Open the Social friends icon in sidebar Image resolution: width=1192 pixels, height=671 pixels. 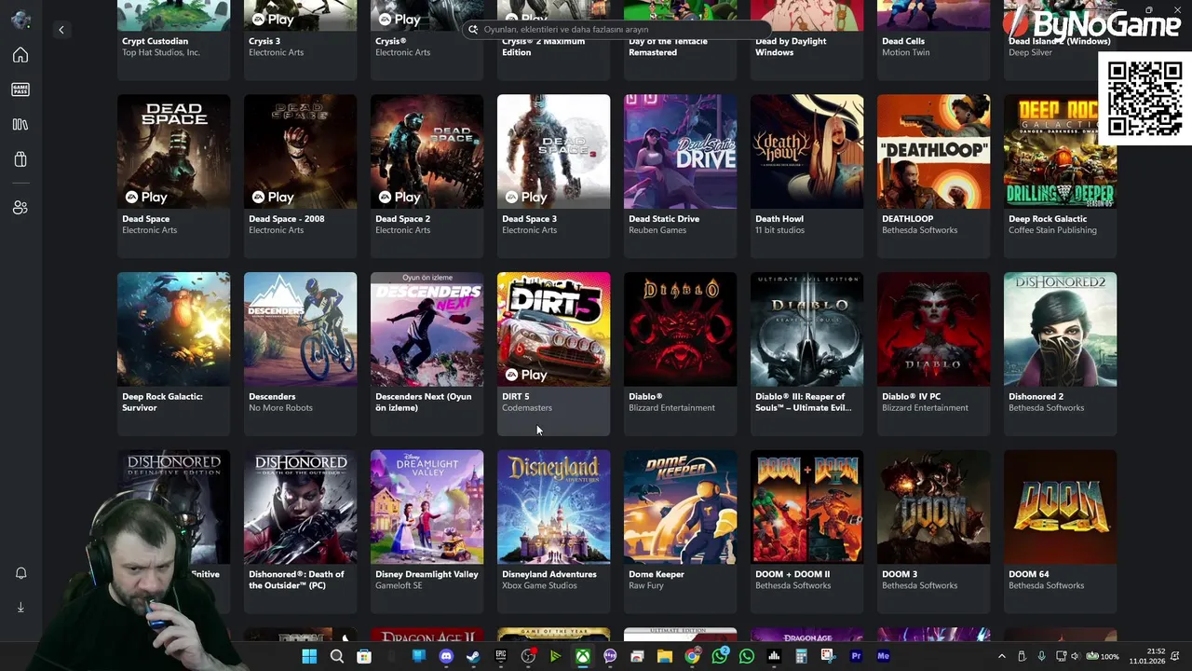20,207
